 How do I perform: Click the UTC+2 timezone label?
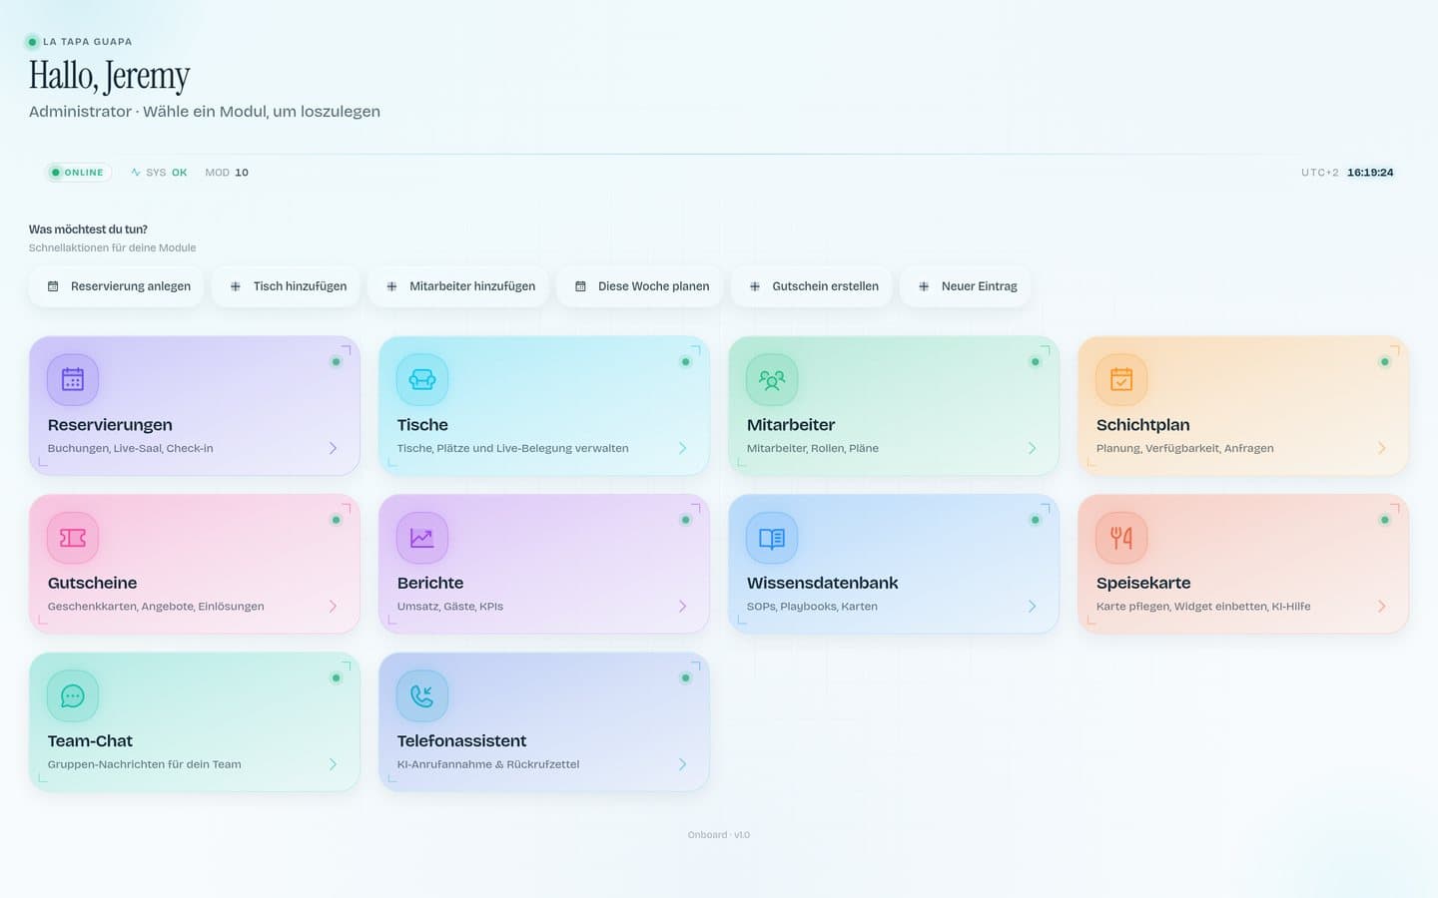tap(1319, 173)
